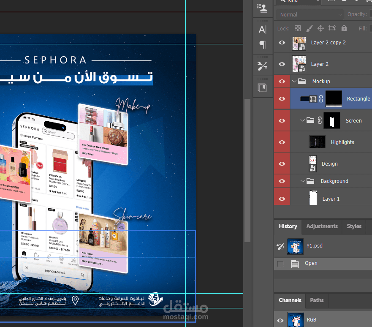Select the "Design" layer name
This screenshot has height=327, width=372.
[329, 164]
